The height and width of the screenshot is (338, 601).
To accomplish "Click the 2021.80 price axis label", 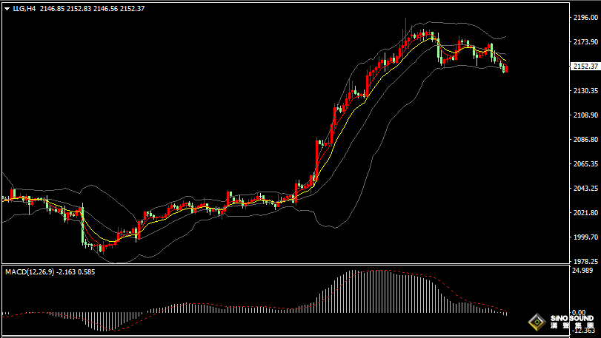I will click(x=586, y=212).
